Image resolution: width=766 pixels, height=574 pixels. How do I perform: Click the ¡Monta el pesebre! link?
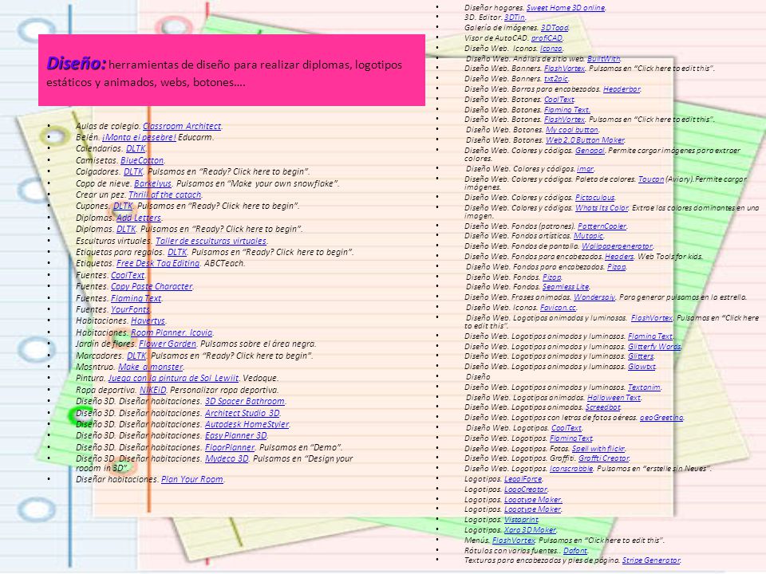(x=139, y=137)
